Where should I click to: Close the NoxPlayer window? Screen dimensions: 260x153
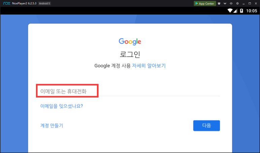point(256,3)
